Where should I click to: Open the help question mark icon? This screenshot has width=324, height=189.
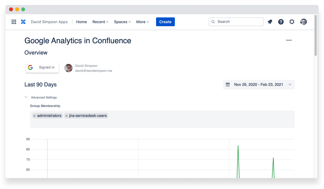(x=281, y=22)
